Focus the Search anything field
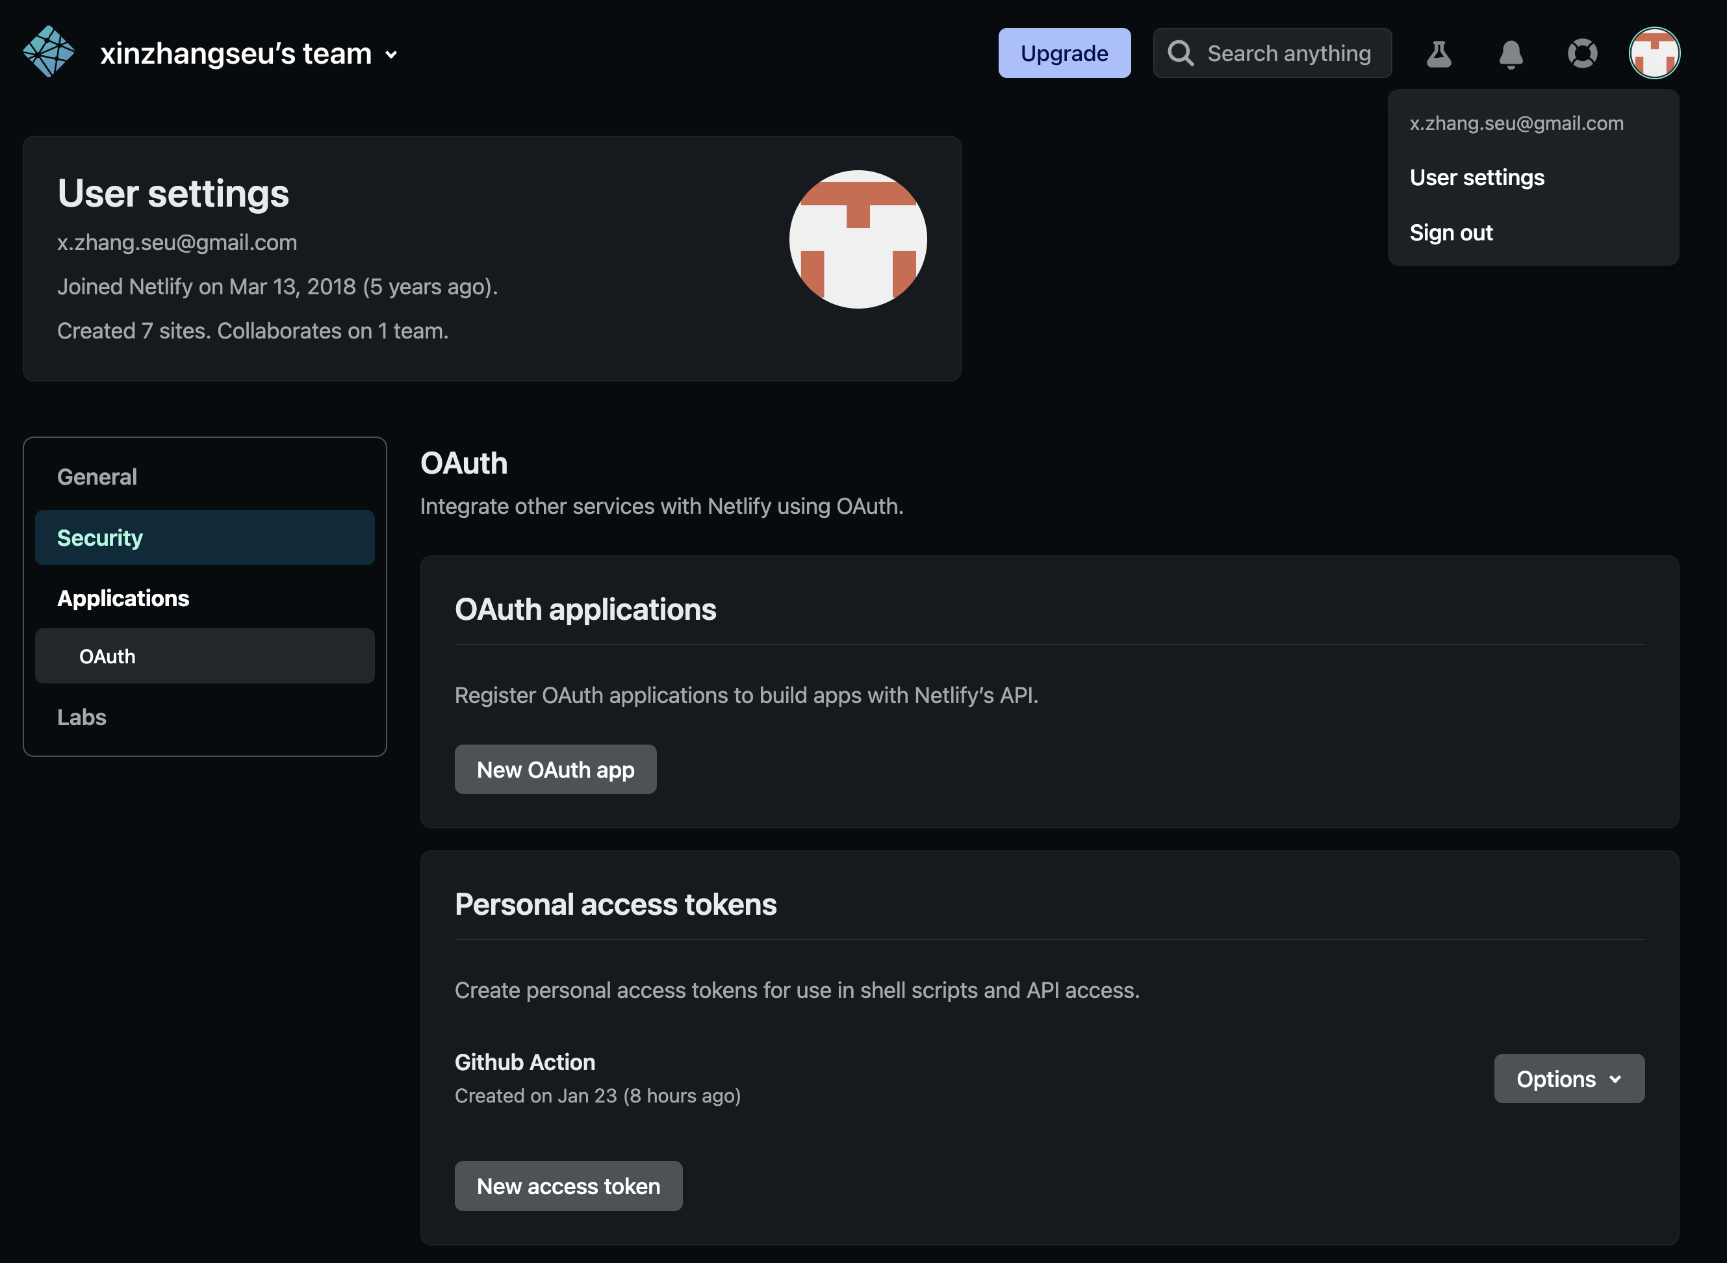1727x1263 pixels. pyautogui.click(x=1289, y=53)
